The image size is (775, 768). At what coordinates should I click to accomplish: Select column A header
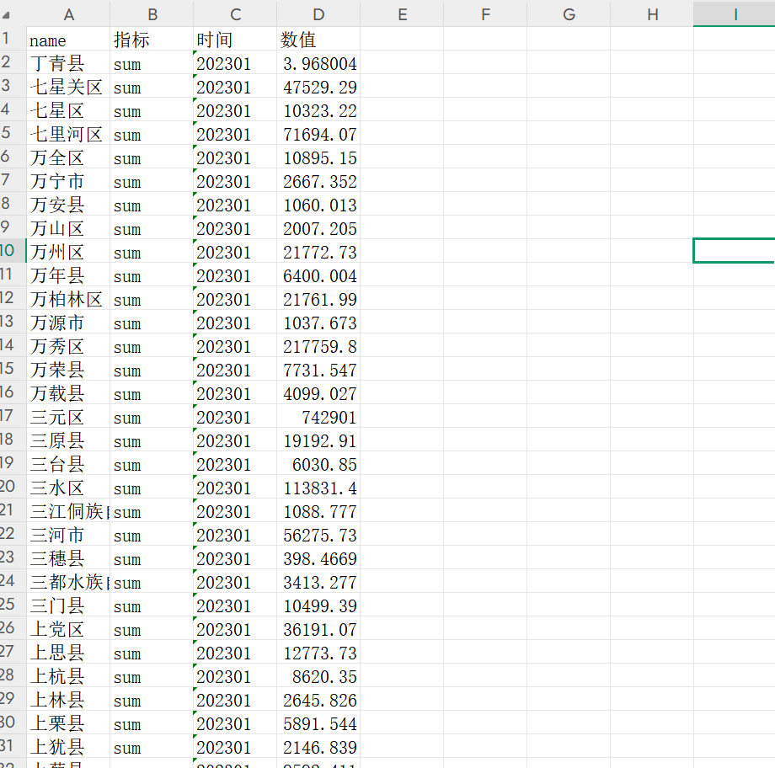click(68, 13)
